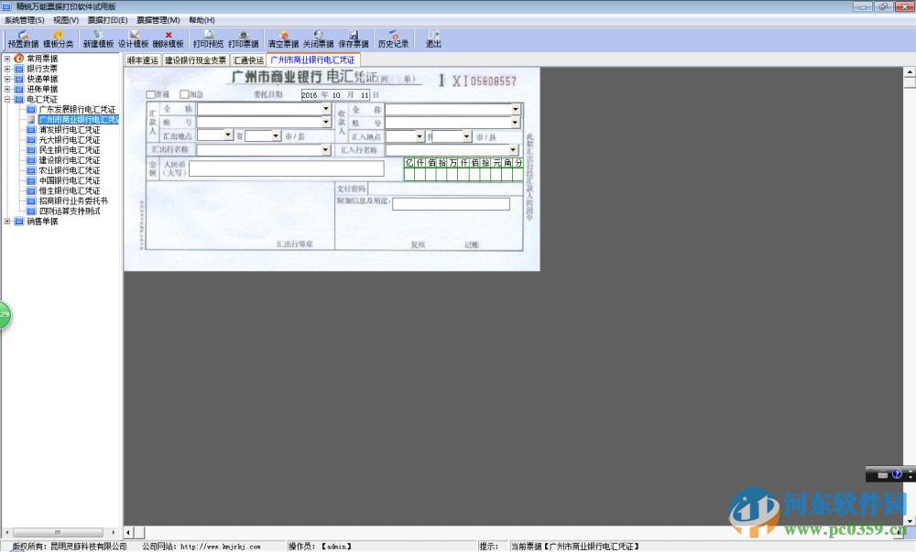Click 人民币大写 amount input field
Screen dimensions: 916x552
click(x=286, y=168)
